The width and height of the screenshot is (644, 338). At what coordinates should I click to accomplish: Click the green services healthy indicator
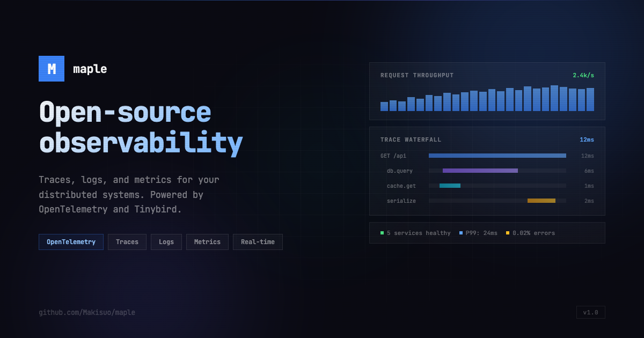tap(382, 233)
